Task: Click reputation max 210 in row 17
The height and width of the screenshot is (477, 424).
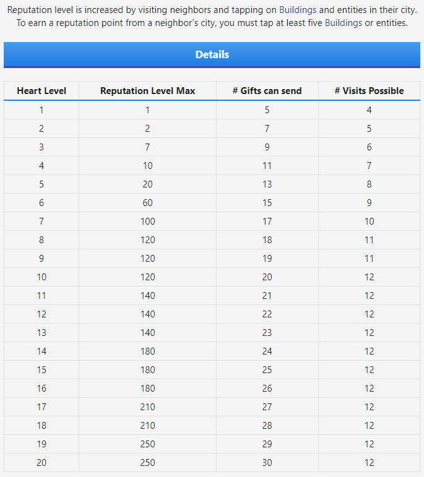Action: 147,406
